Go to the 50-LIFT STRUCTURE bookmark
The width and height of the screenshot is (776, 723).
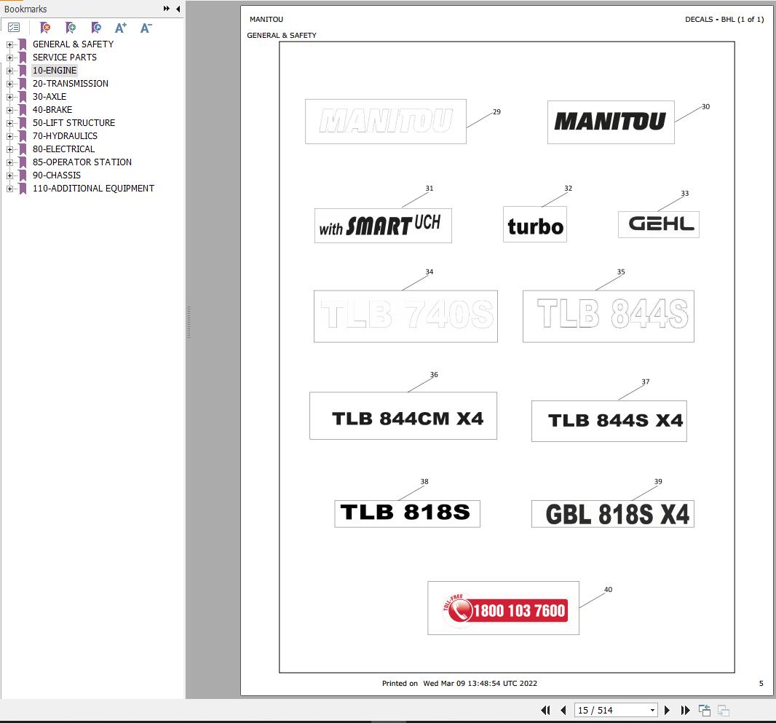pos(74,123)
